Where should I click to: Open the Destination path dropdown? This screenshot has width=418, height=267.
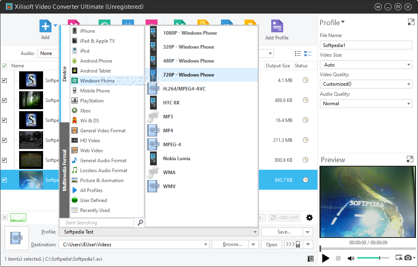click(x=205, y=244)
